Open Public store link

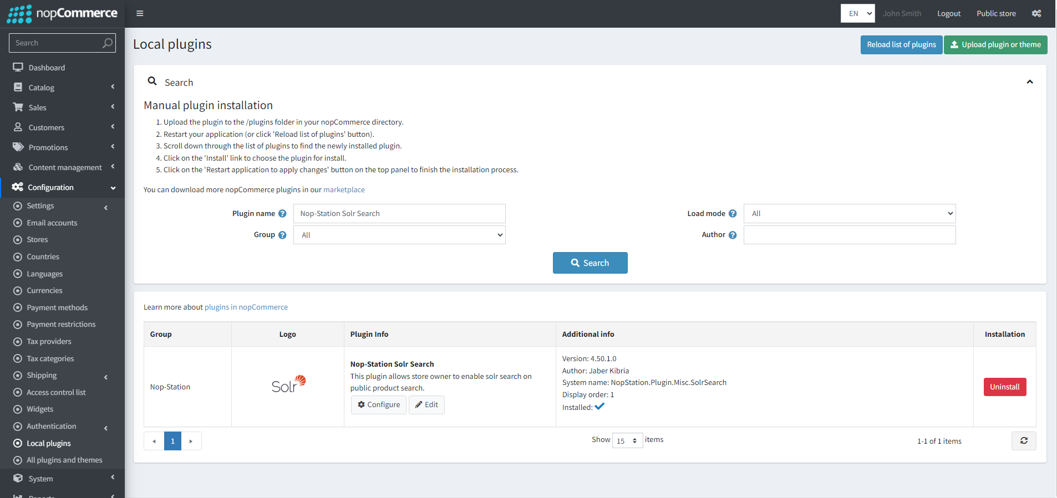996,13
